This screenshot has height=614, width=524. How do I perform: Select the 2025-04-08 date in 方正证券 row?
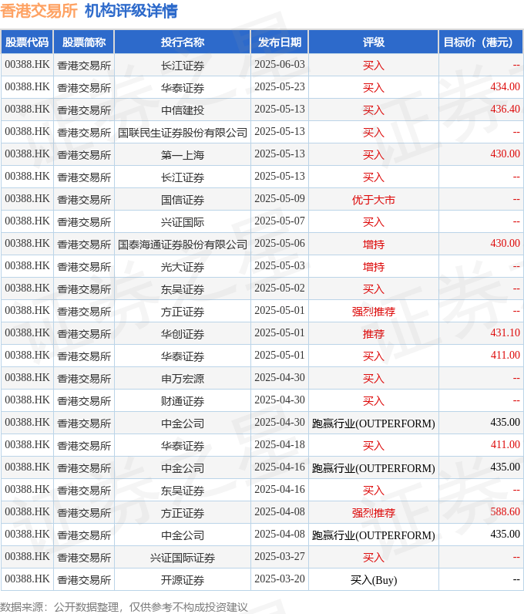tap(280, 512)
